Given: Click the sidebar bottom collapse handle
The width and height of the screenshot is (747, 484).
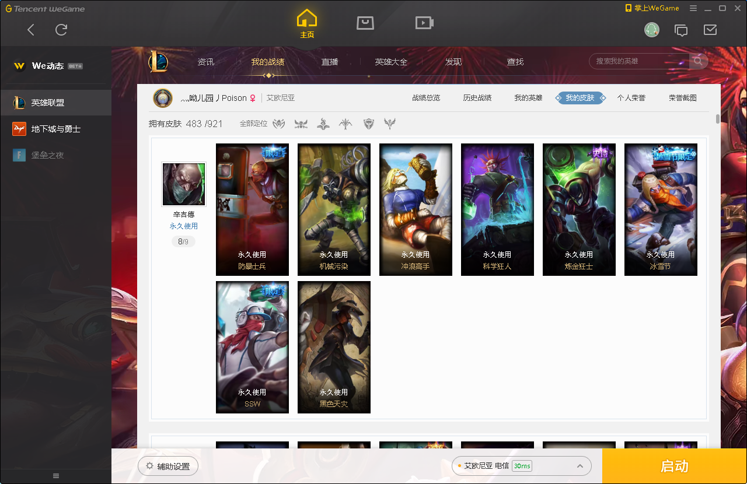Looking at the screenshot, I should (56, 476).
